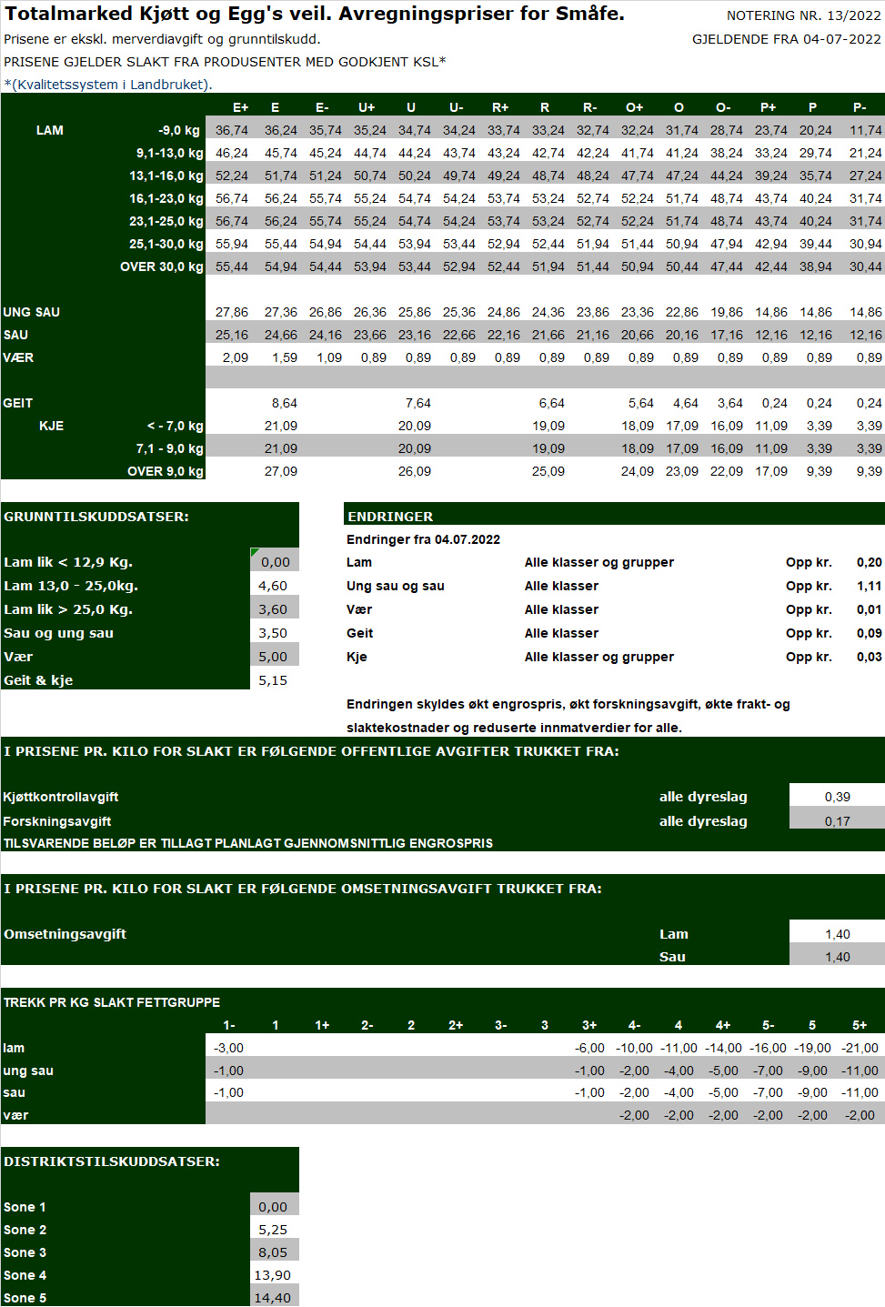
Task: Click the '-21,00' deduction in lam row
Action: click(860, 1048)
